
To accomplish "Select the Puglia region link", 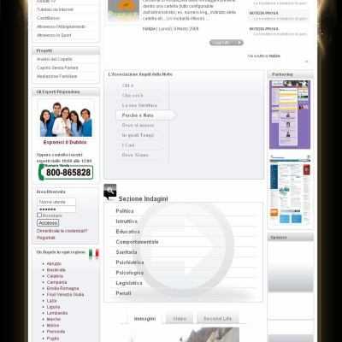I will (x=53, y=339).
